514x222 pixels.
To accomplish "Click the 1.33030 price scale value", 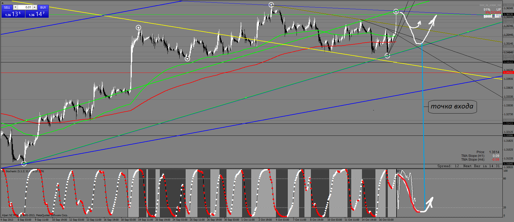I will 508,106.
